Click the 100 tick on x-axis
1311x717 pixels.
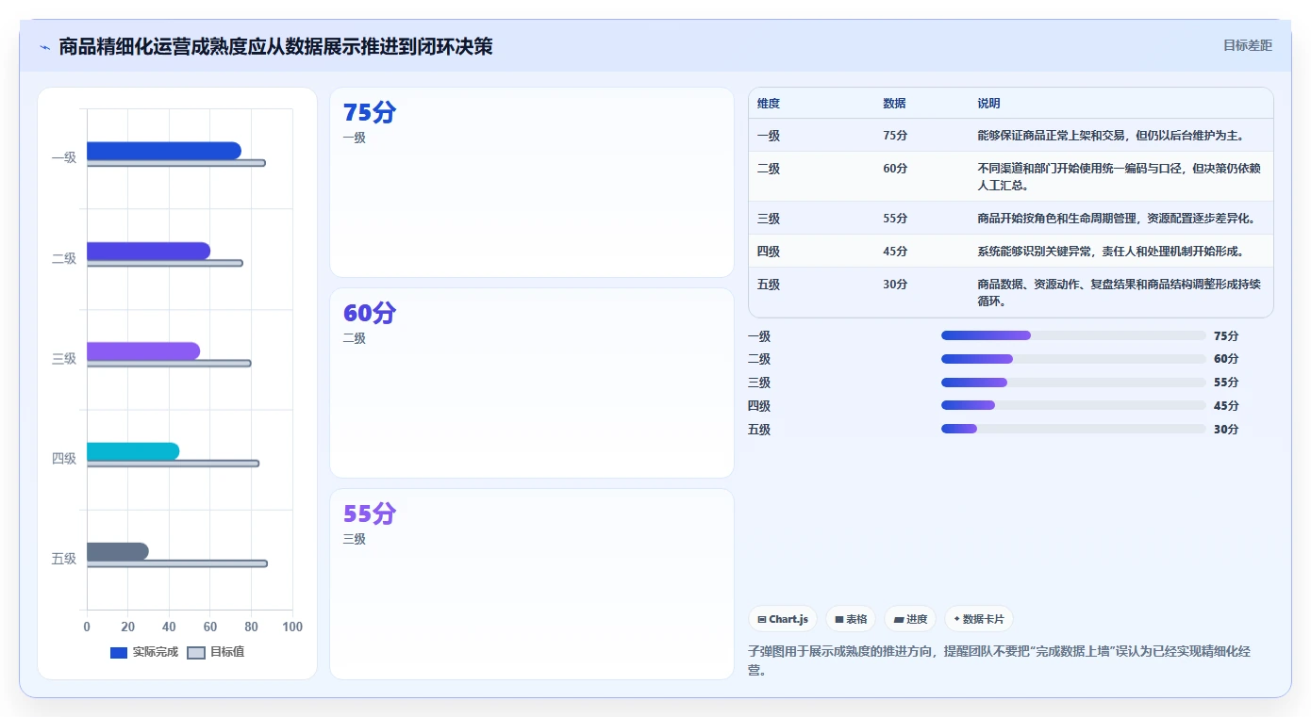point(292,627)
